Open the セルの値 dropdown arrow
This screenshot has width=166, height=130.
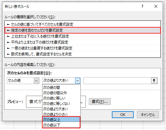[x=36, y=81]
